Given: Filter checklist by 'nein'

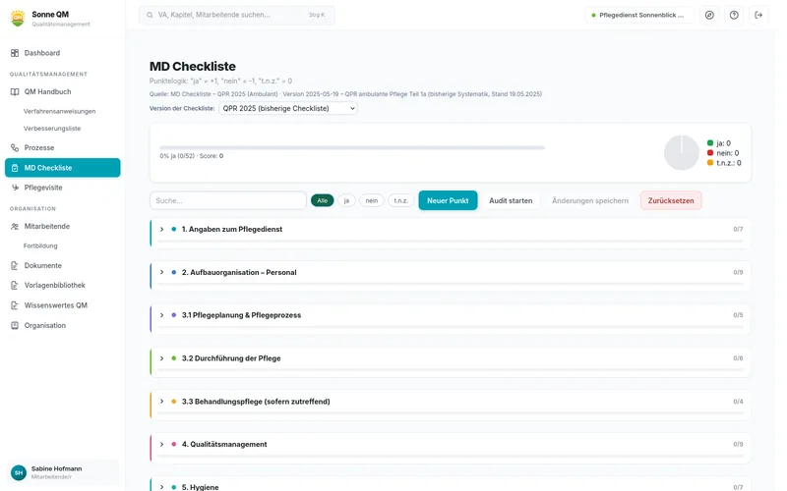Looking at the screenshot, I should [x=372, y=200].
